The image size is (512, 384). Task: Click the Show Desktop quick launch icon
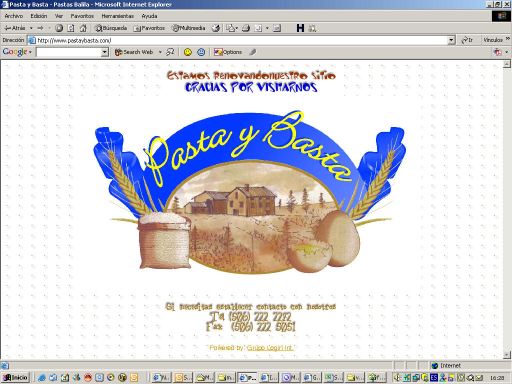coord(64,377)
